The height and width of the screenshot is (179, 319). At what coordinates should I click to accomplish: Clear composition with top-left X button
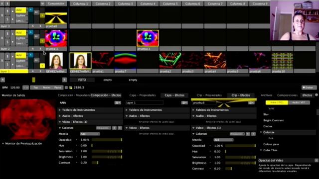point(2,3)
